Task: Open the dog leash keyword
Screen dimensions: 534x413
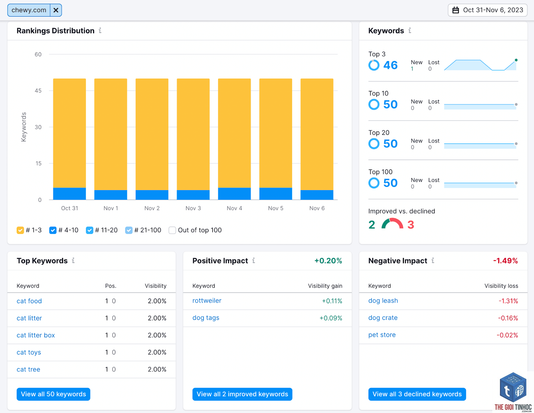Action: (383, 301)
